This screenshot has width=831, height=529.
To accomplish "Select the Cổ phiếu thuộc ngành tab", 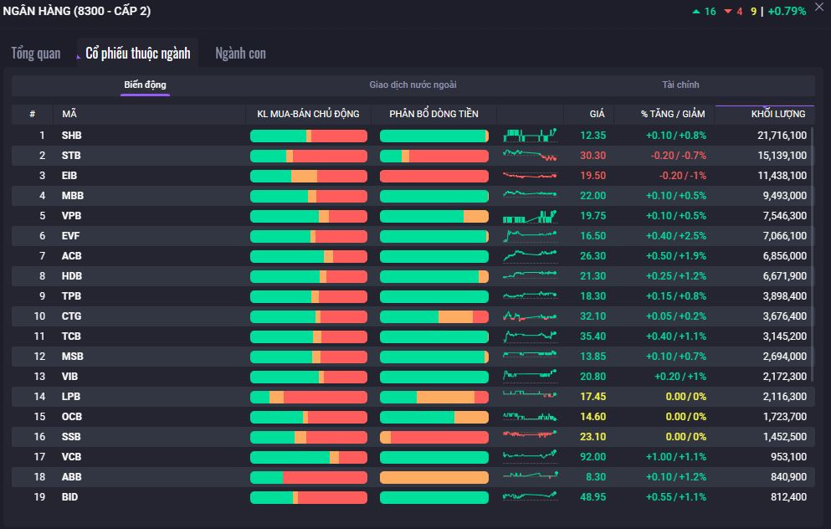I will point(138,54).
